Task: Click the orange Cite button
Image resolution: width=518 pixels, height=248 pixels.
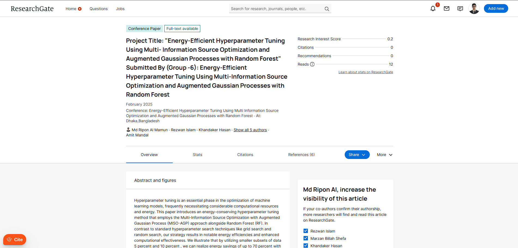Action: tap(15, 240)
